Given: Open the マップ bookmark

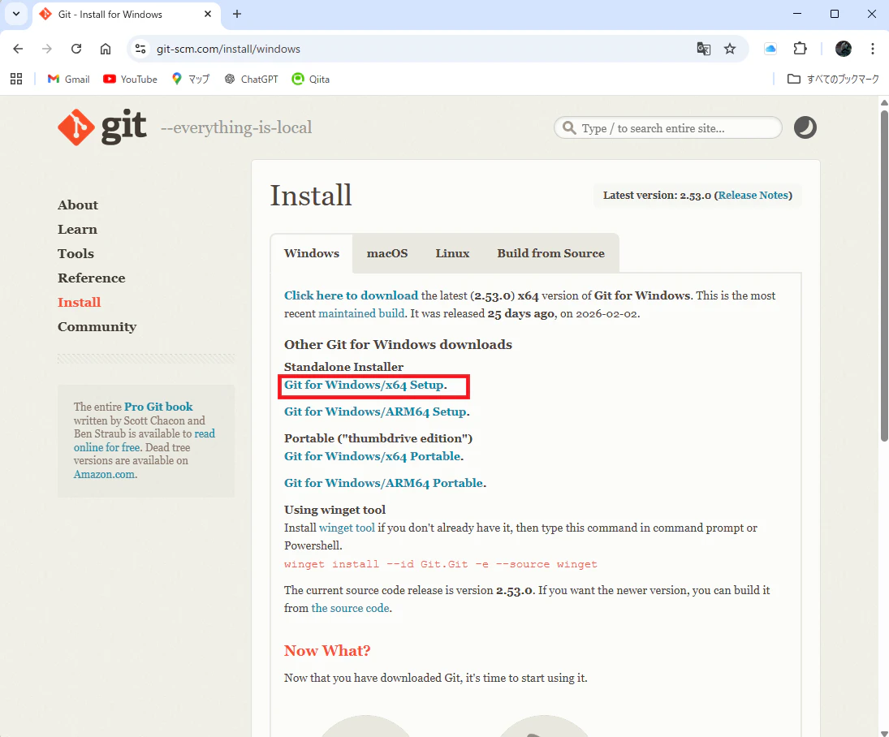Looking at the screenshot, I should pos(191,79).
